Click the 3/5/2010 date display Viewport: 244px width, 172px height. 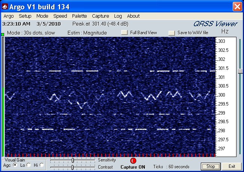pos(48,24)
